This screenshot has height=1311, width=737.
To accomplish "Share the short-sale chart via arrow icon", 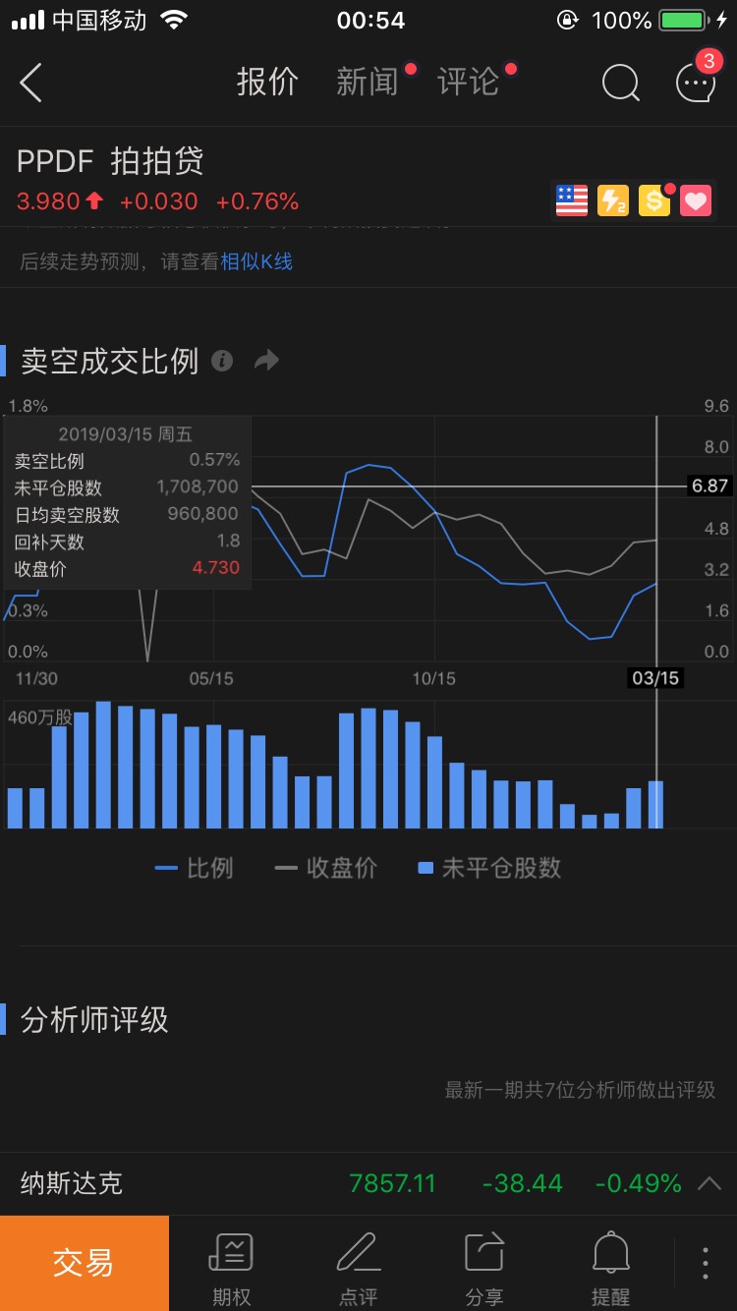I will click(x=266, y=361).
